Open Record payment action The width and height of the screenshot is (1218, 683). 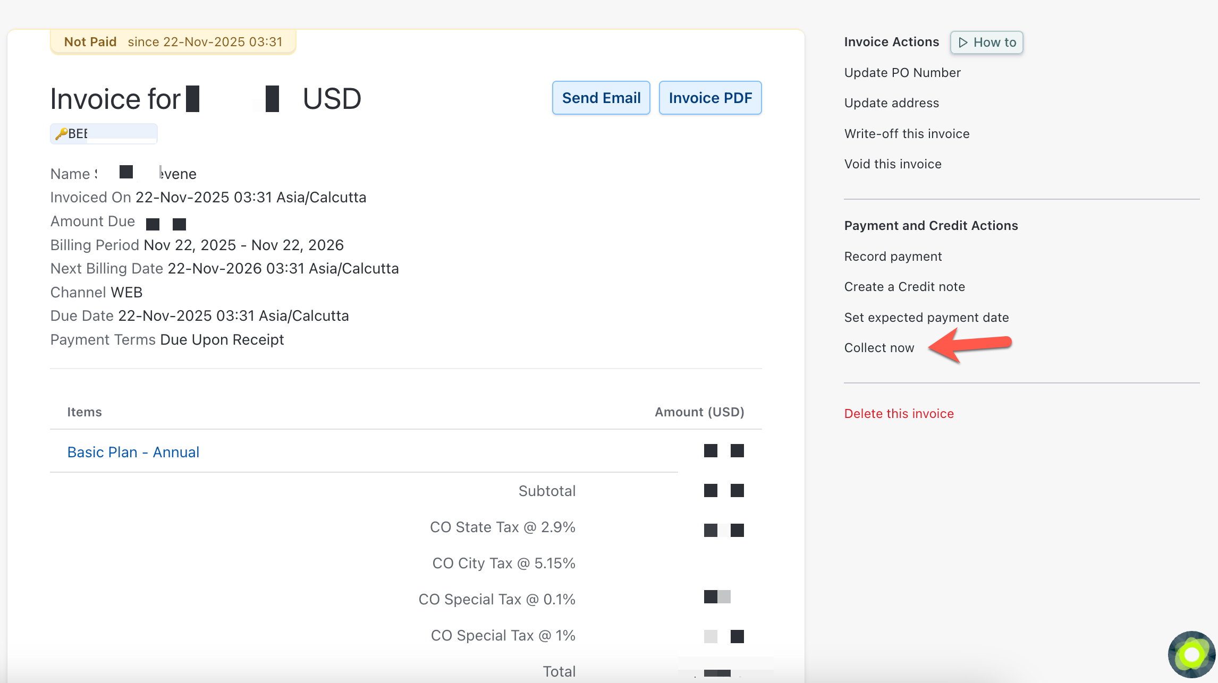click(x=893, y=257)
